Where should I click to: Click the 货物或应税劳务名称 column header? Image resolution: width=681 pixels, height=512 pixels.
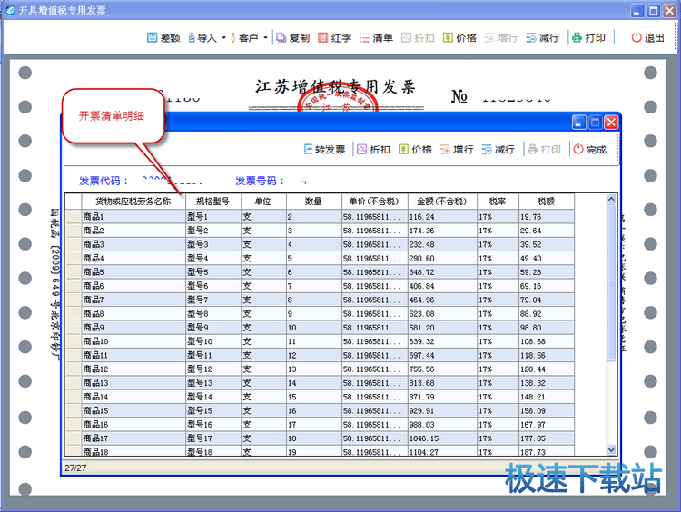tap(126, 201)
